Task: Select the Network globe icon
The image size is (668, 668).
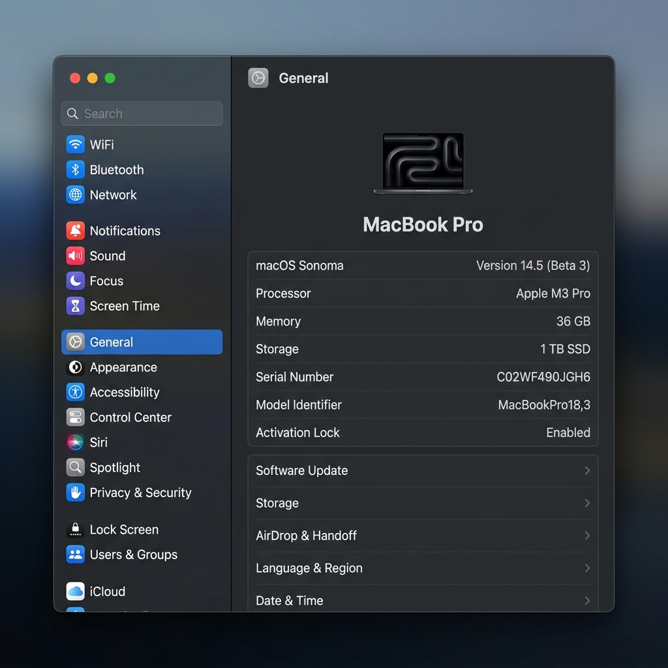Action: click(x=76, y=194)
